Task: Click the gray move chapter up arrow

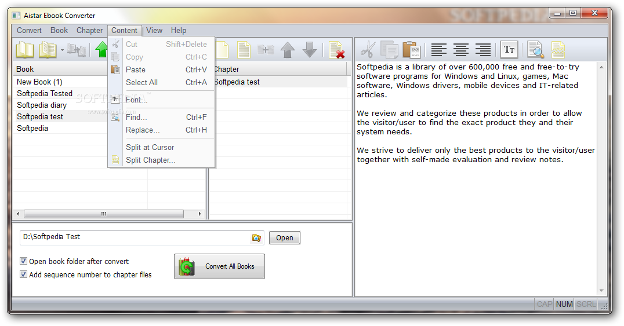Action: coord(287,50)
